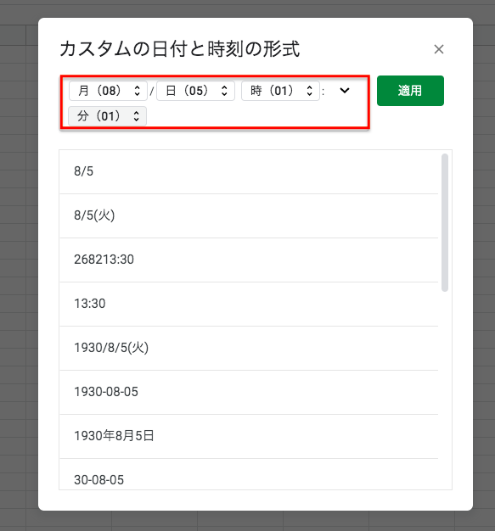Close the custom date format dialog
The height and width of the screenshot is (531, 495).
tap(439, 49)
